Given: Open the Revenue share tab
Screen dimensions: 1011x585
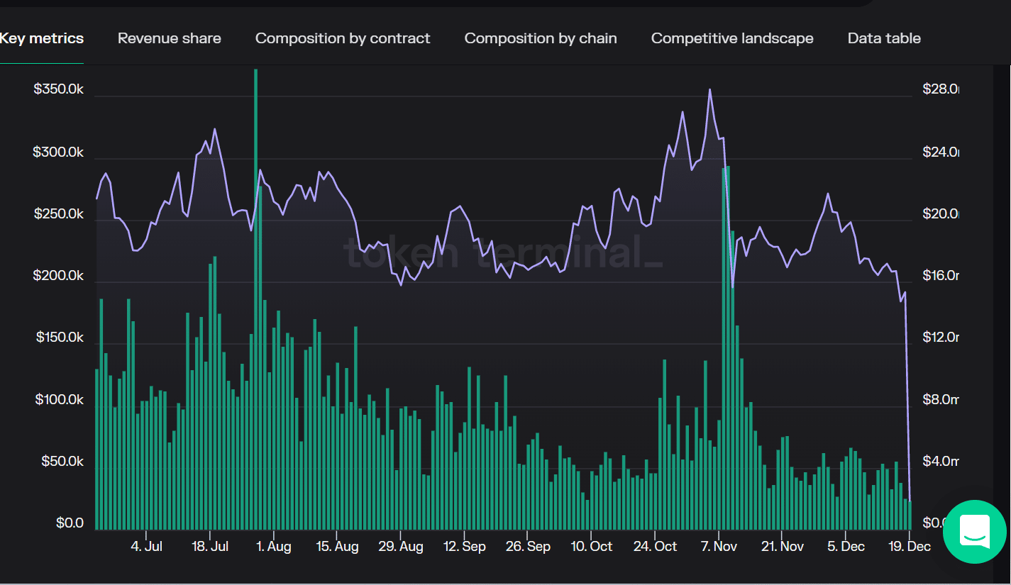Looking at the screenshot, I should 170,38.
